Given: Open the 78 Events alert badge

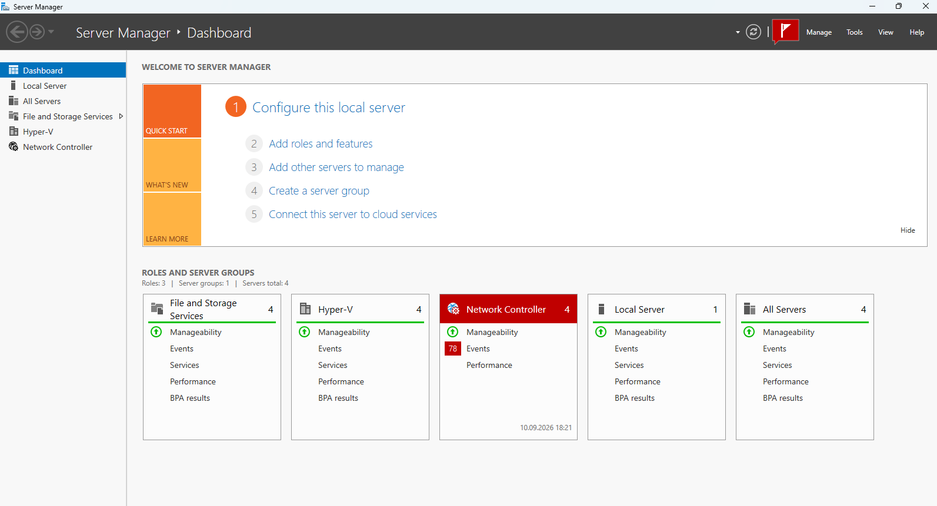Looking at the screenshot, I should (453, 348).
